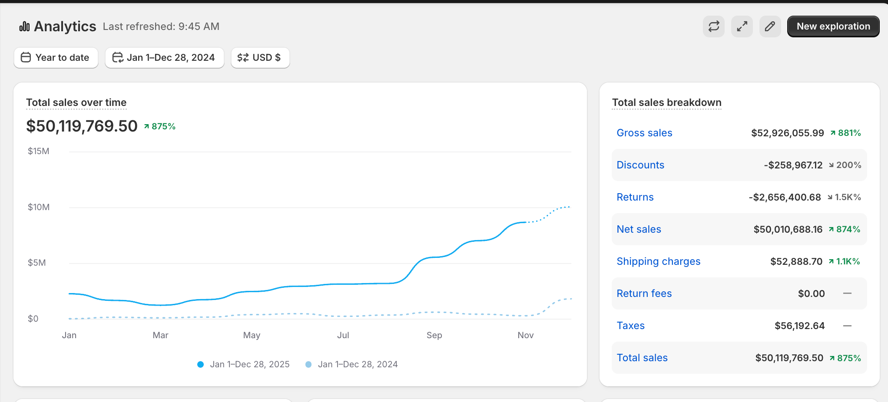The image size is (888, 402).
Task: Click the refresh data icon
Action: click(714, 26)
